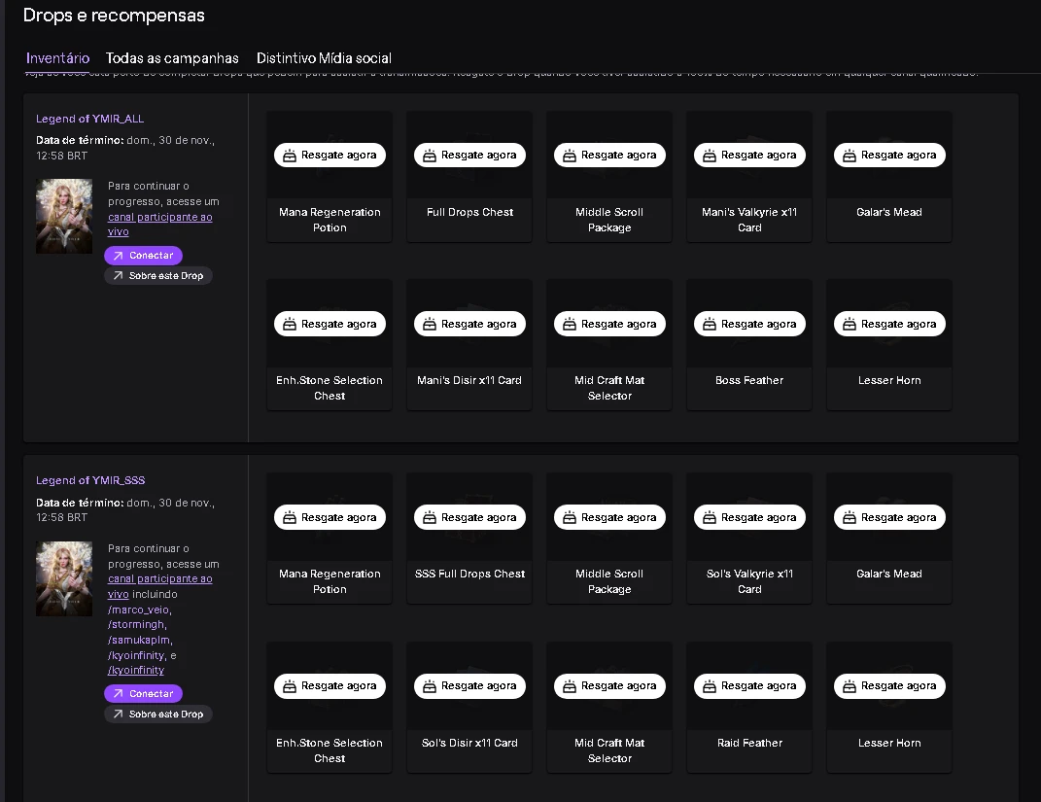This screenshot has height=802, width=1041.
Task: Select the Inventário tab
Action: pyautogui.click(x=58, y=58)
